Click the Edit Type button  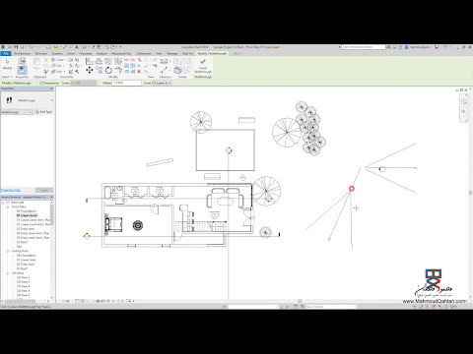[x=43, y=112]
